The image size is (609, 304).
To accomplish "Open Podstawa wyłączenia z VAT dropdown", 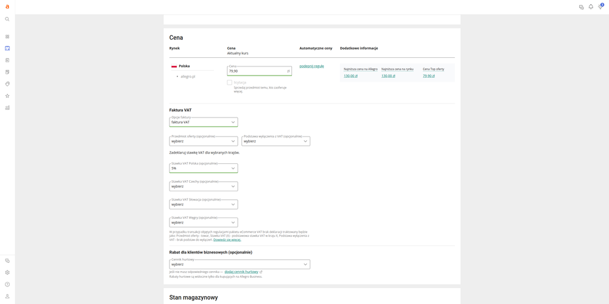I will (x=276, y=141).
